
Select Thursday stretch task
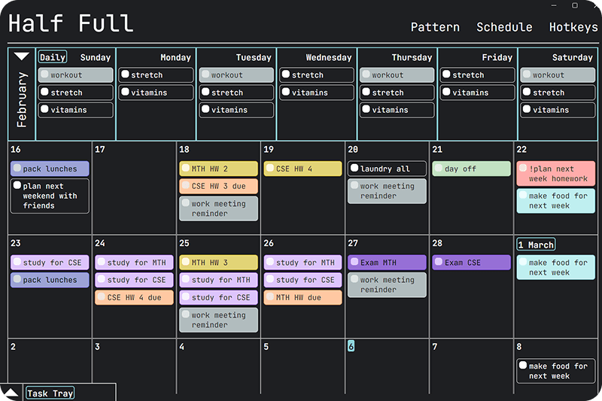397,93
